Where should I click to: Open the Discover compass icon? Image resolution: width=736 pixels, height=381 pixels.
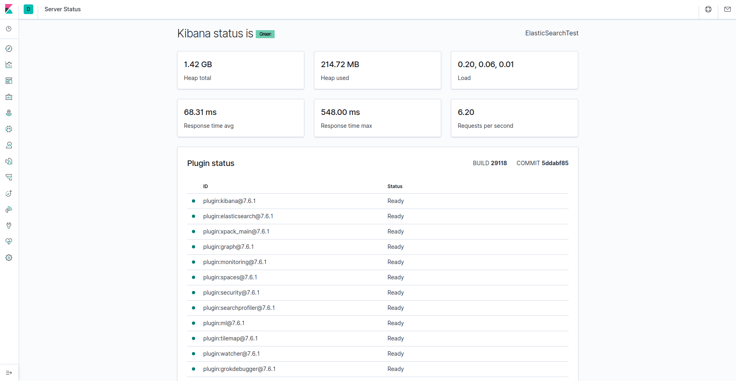(9, 49)
